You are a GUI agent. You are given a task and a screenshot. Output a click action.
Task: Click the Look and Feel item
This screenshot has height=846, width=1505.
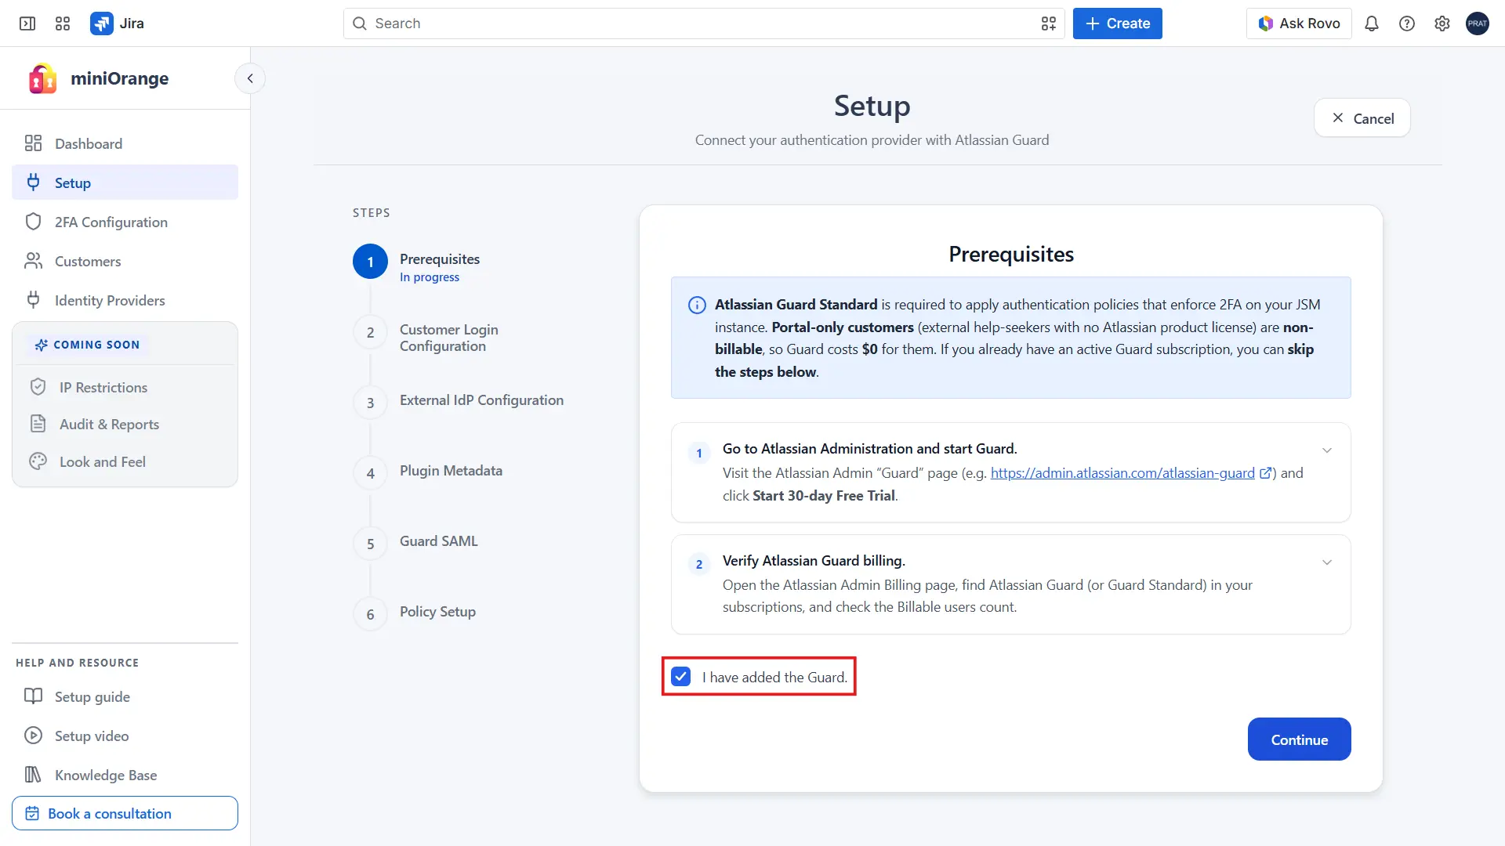[125, 461]
